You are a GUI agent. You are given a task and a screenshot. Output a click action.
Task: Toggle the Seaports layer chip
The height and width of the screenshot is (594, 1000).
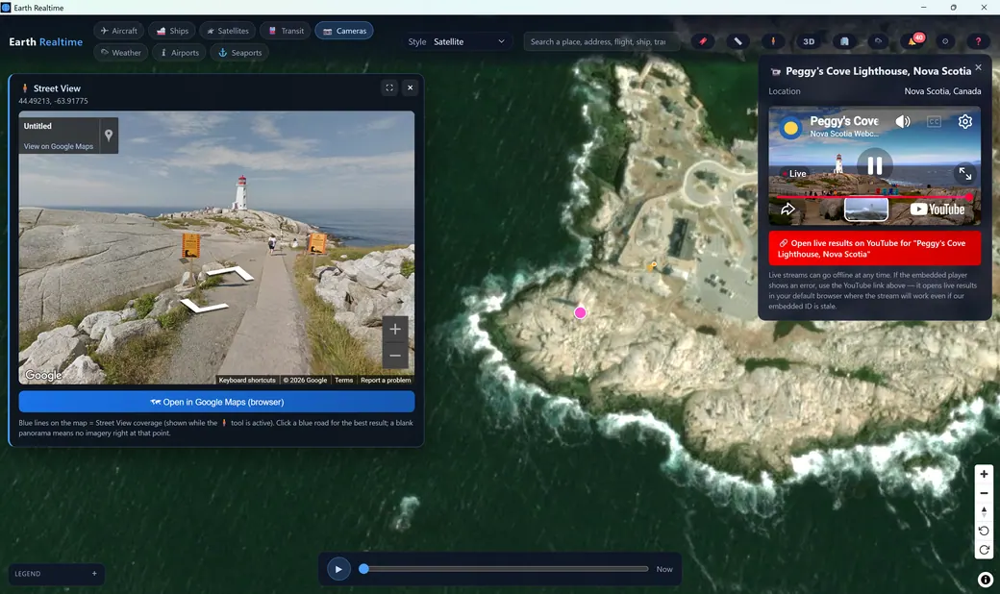coord(239,52)
